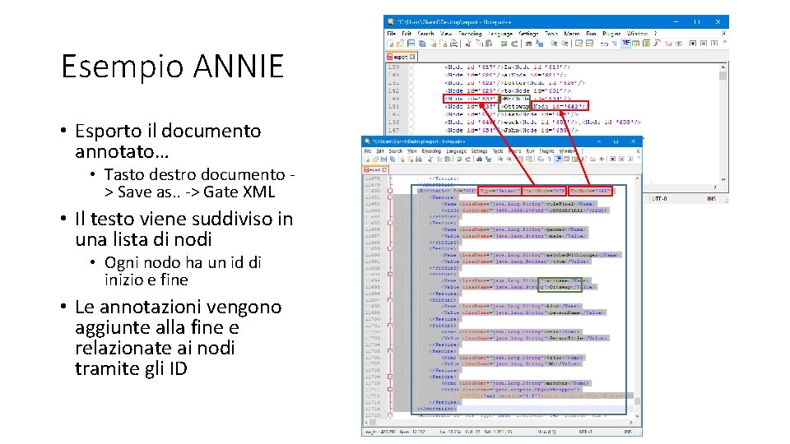Collapse Feature fold marker at line 11685
Viewport: 790px width, 444px height.
click(390, 223)
